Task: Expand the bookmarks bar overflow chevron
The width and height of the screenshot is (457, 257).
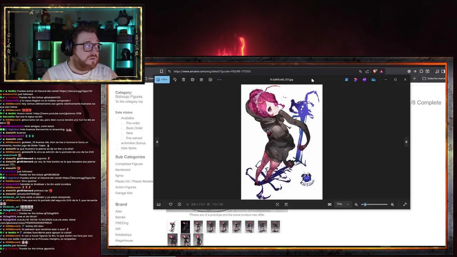Action: point(415,79)
